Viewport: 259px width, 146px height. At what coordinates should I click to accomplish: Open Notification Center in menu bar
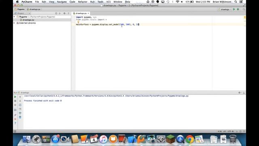click(x=241, y=2)
